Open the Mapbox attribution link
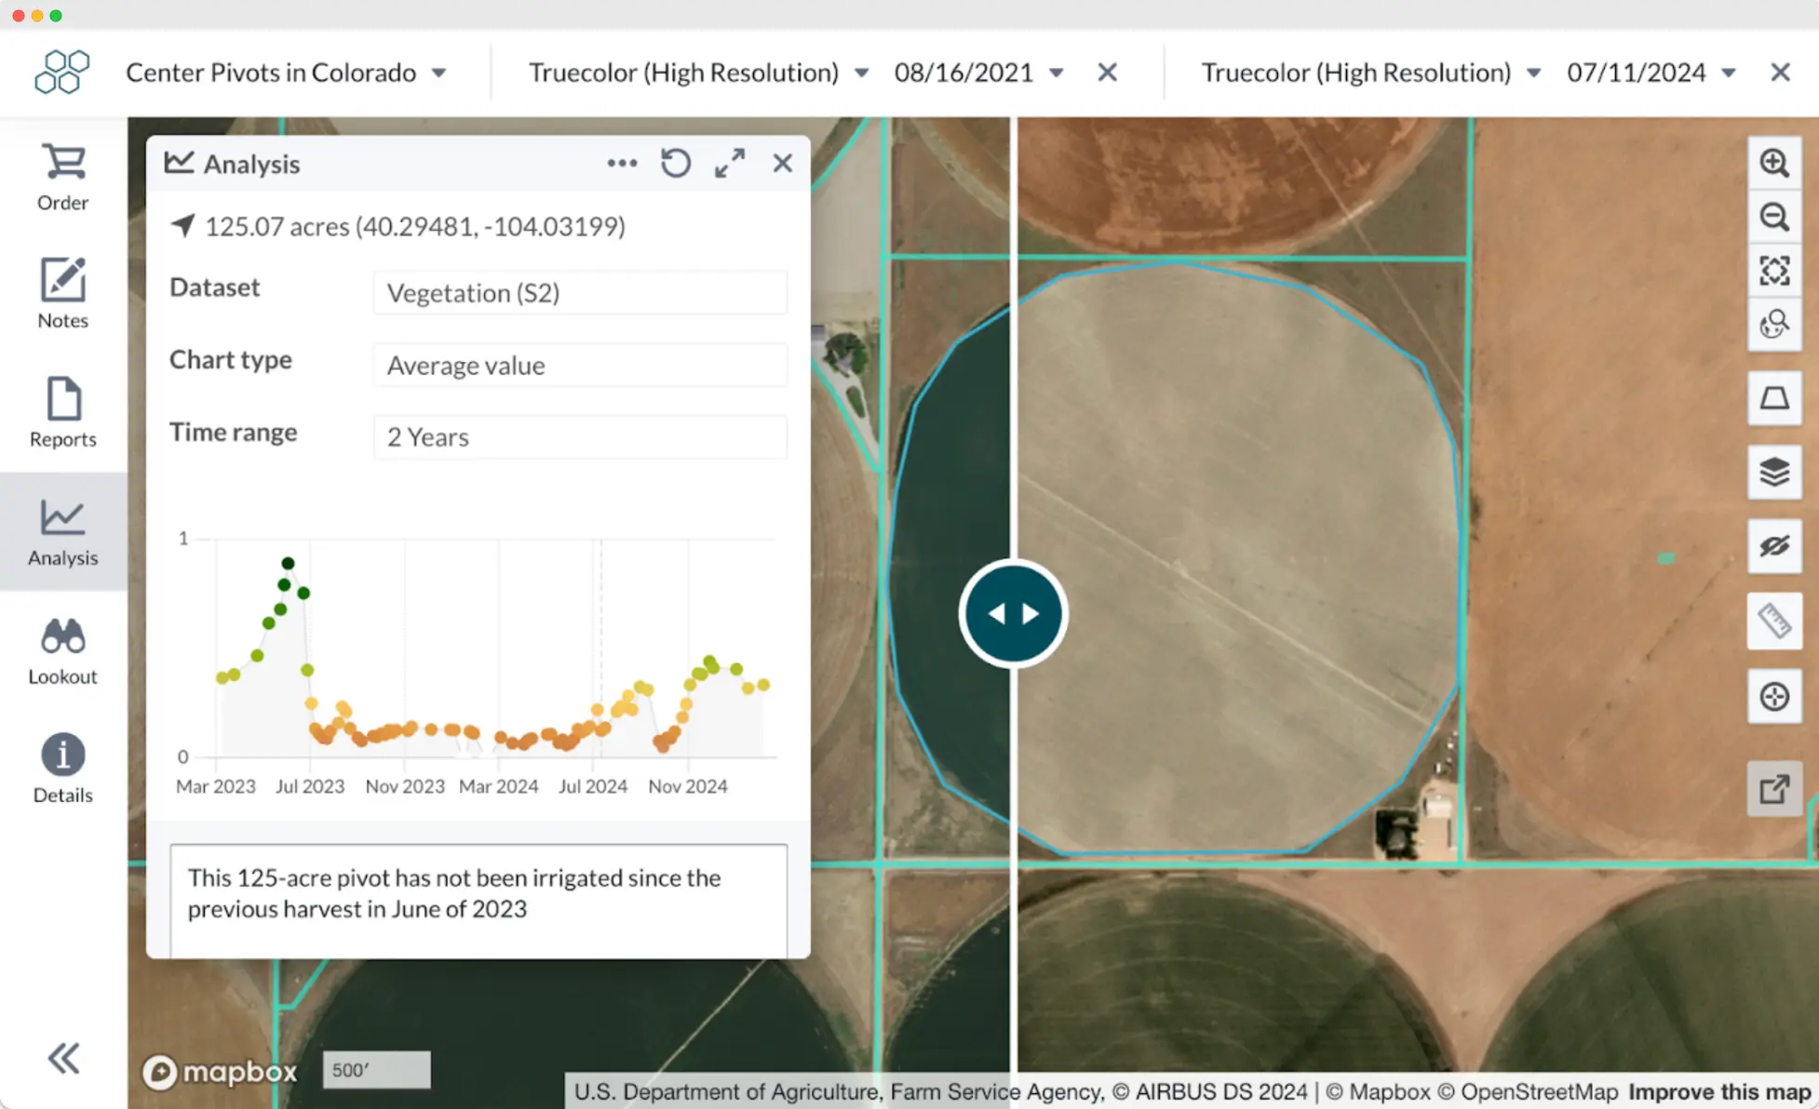This screenshot has width=1819, height=1109. tap(1378, 1092)
